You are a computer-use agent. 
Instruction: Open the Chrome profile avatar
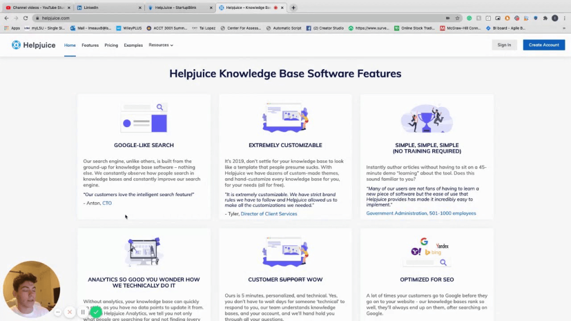[x=555, y=18]
